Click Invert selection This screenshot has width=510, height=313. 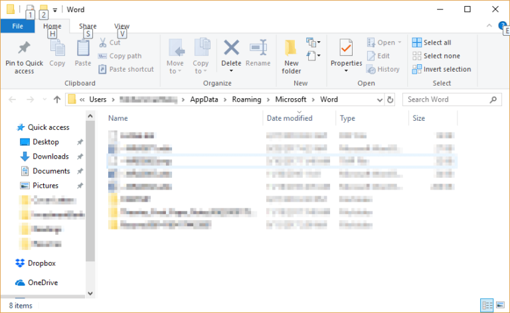(x=442, y=69)
